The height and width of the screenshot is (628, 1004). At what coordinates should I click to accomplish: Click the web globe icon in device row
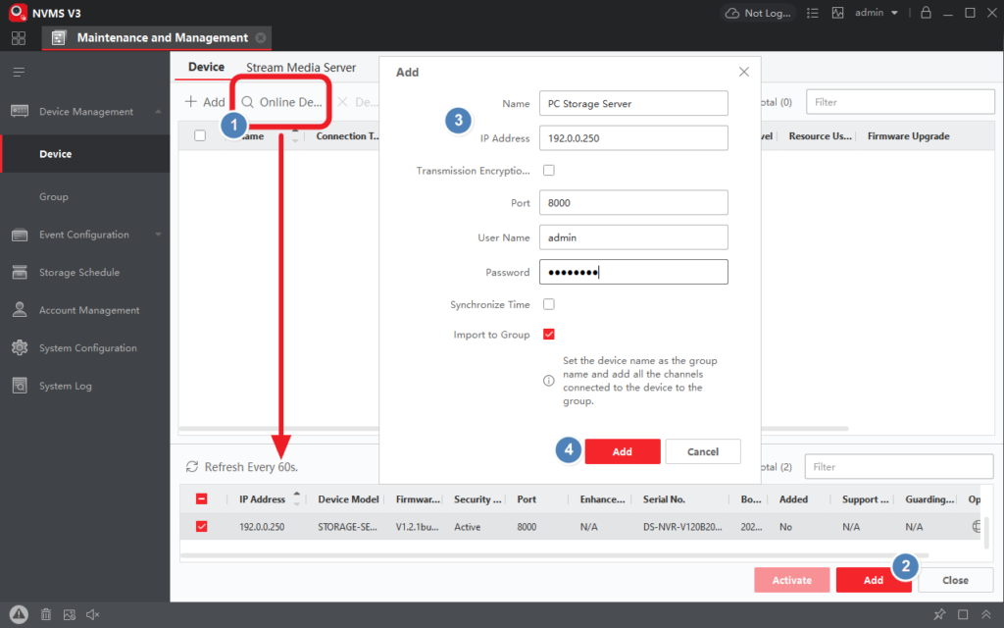click(977, 527)
